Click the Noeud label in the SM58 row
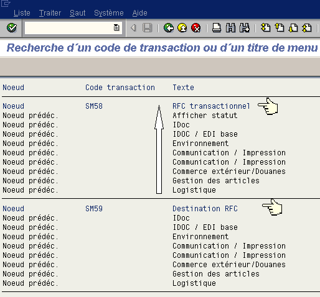 point(13,106)
